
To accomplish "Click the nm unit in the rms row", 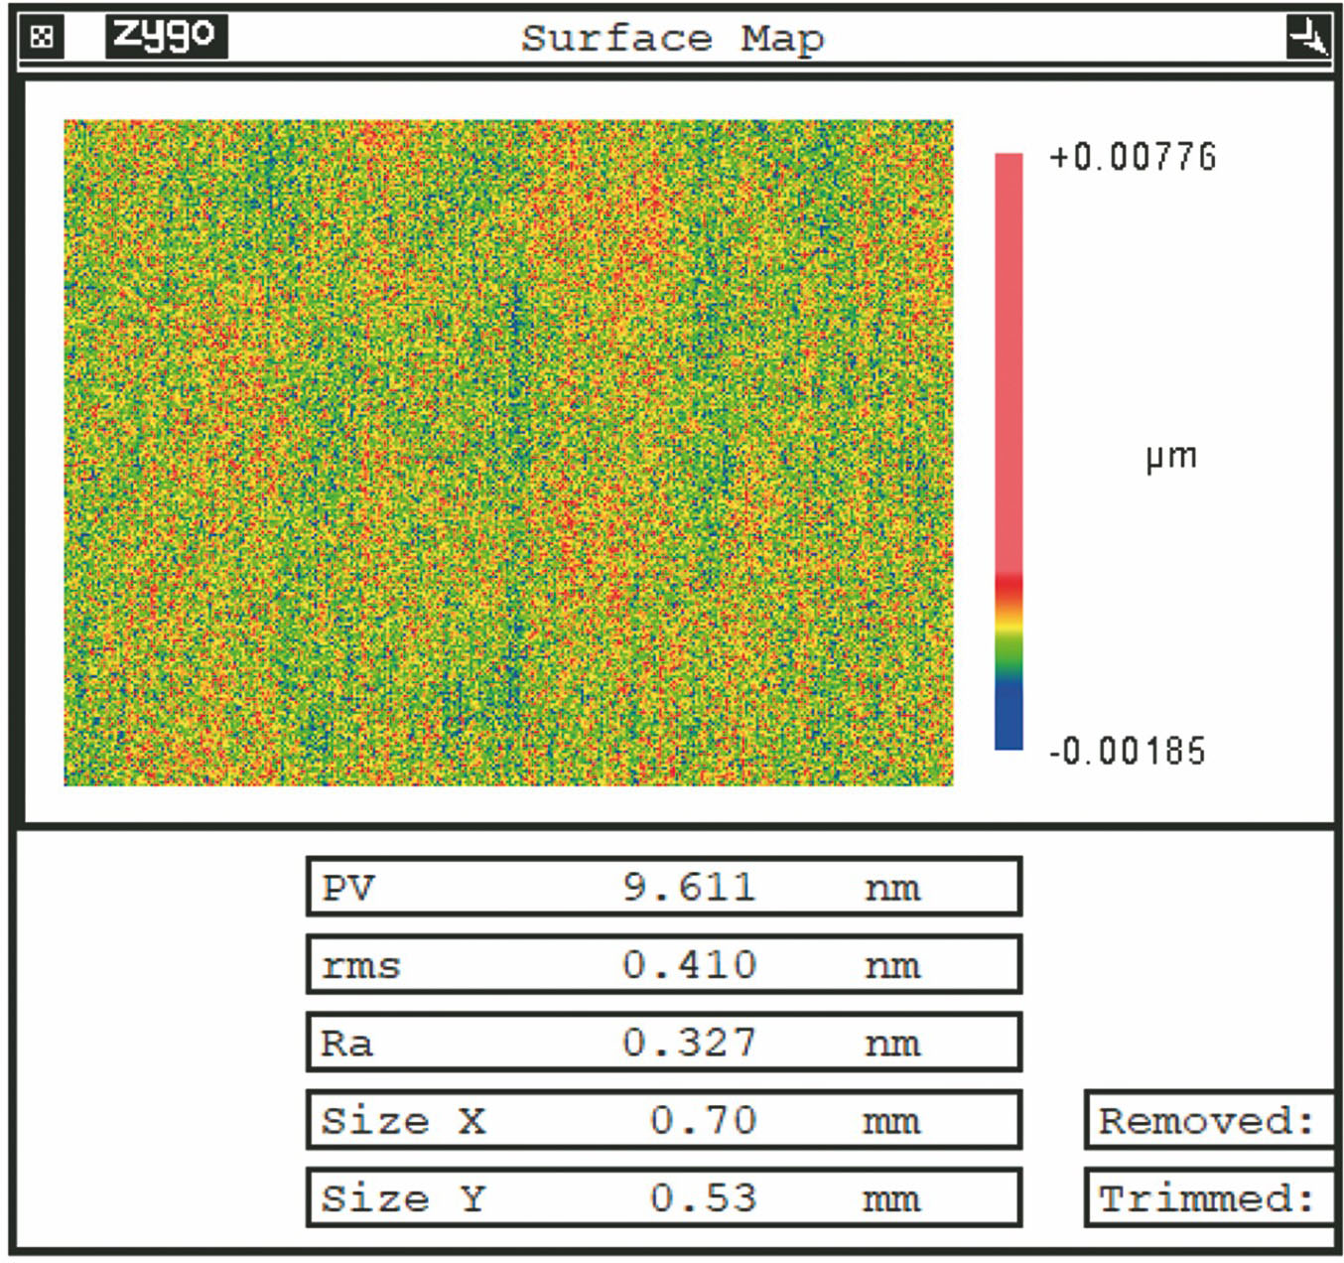I will [x=892, y=966].
